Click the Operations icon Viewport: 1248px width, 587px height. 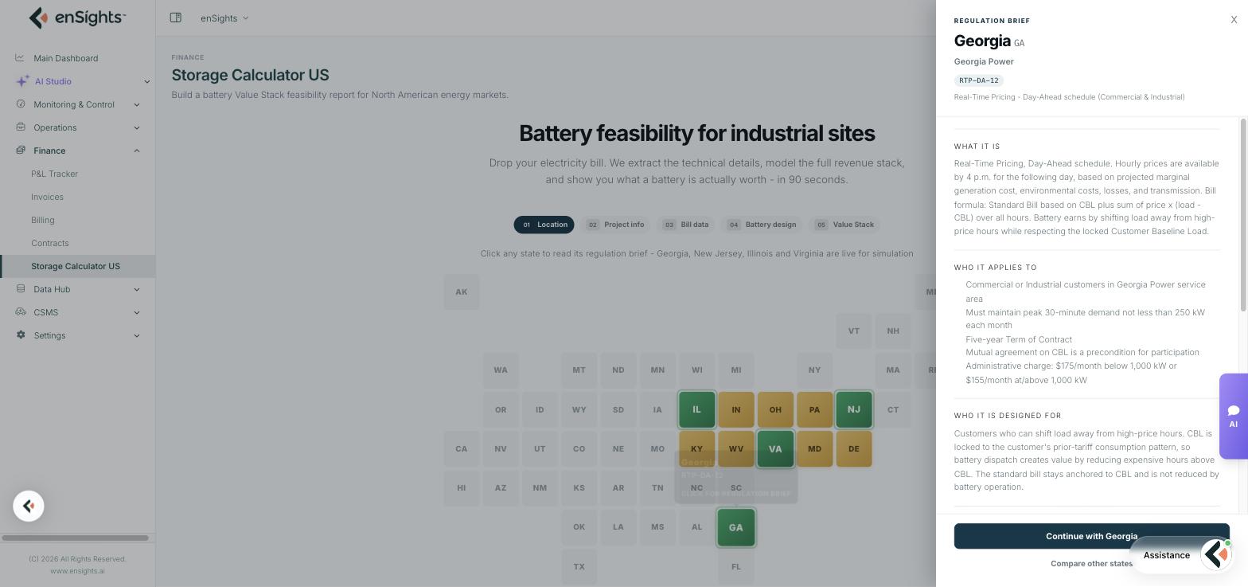[21, 127]
